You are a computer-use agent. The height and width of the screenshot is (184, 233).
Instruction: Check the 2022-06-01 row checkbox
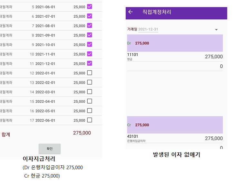[x=90, y=120]
